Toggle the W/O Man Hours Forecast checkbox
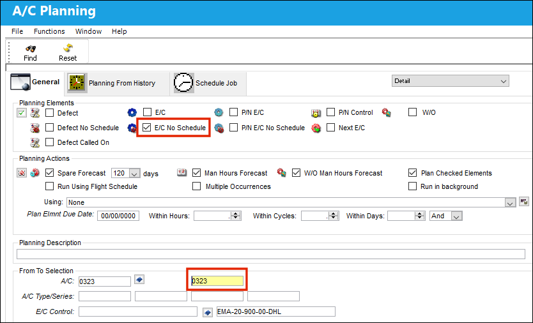533x323 pixels. [297, 172]
